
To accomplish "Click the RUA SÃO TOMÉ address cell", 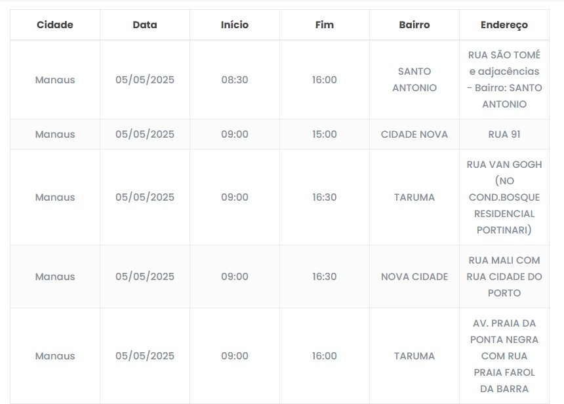I will pos(504,80).
